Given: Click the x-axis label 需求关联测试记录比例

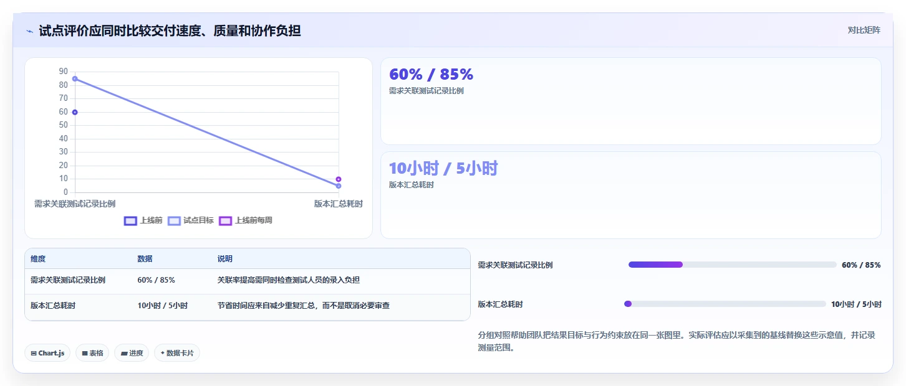Looking at the screenshot, I should (75, 204).
